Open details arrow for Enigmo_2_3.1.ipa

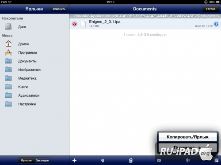coord(216,24)
